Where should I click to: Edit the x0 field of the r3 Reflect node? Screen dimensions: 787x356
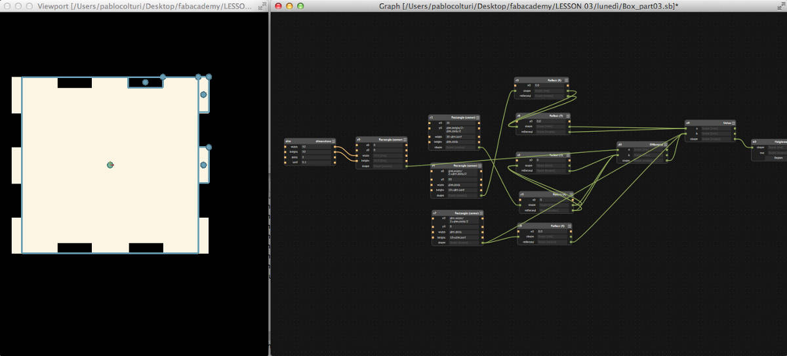pyautogui.click(x=550, y=85)
